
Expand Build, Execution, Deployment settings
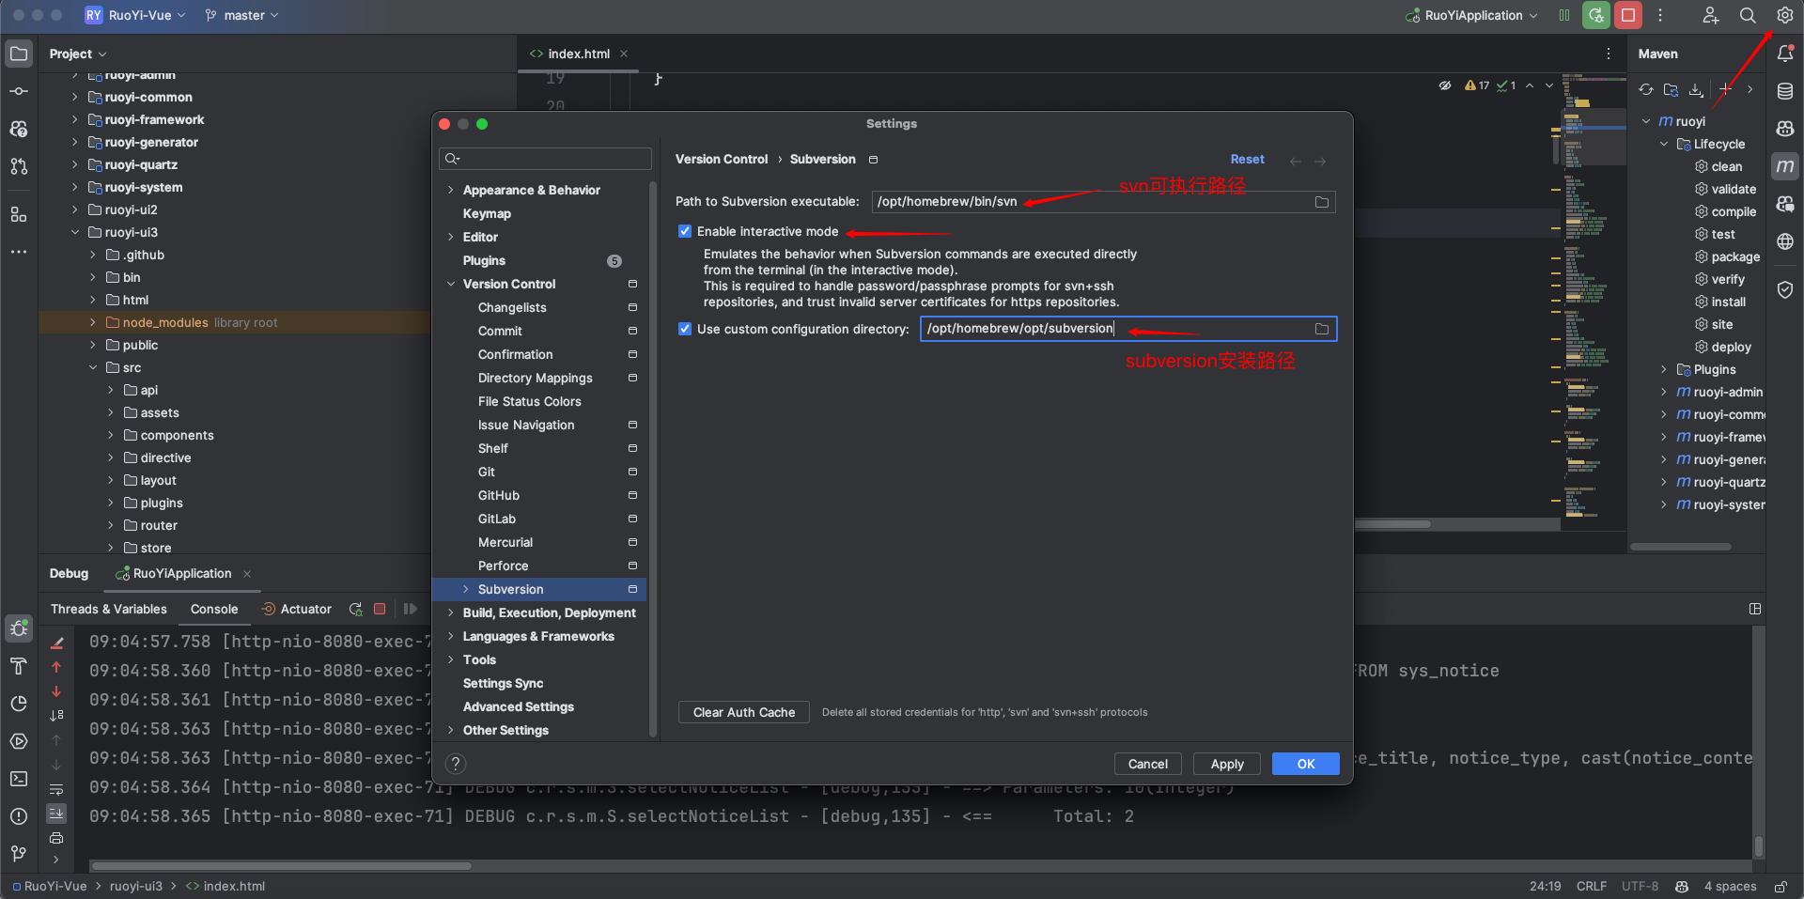pos(451,612)
